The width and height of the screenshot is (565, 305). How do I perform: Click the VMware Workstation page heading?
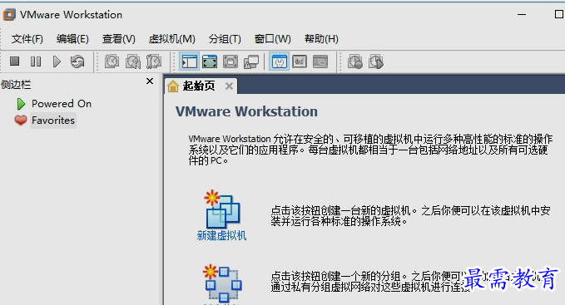tap(246, 111)
